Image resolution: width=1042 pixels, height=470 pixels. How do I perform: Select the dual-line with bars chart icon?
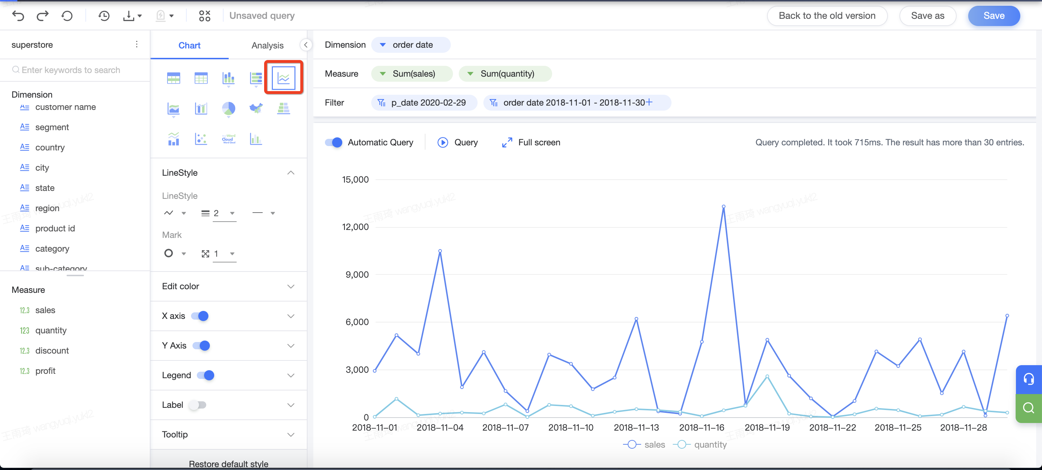174,139
